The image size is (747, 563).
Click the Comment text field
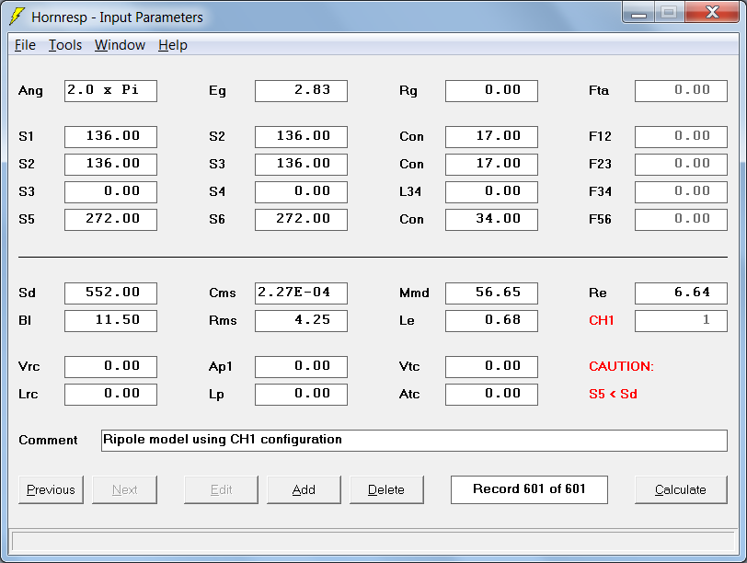(x=415, y=441)
